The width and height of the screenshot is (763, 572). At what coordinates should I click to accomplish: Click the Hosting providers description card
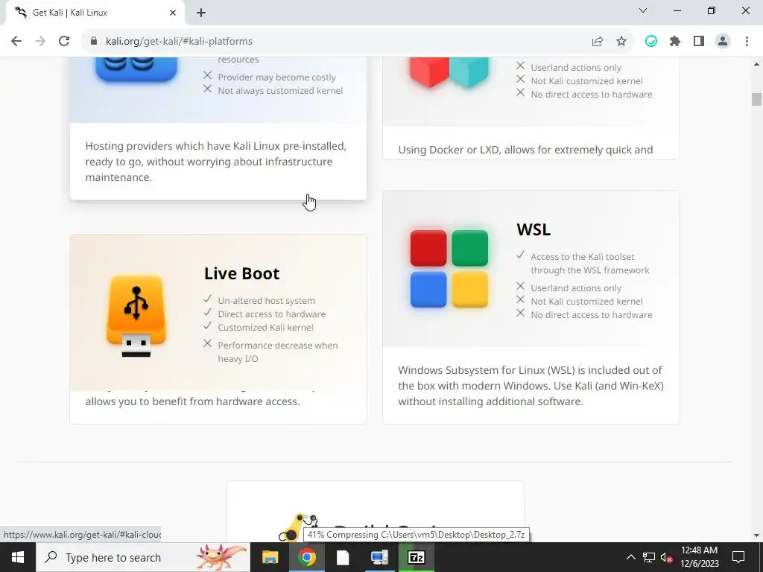point(218,162)
